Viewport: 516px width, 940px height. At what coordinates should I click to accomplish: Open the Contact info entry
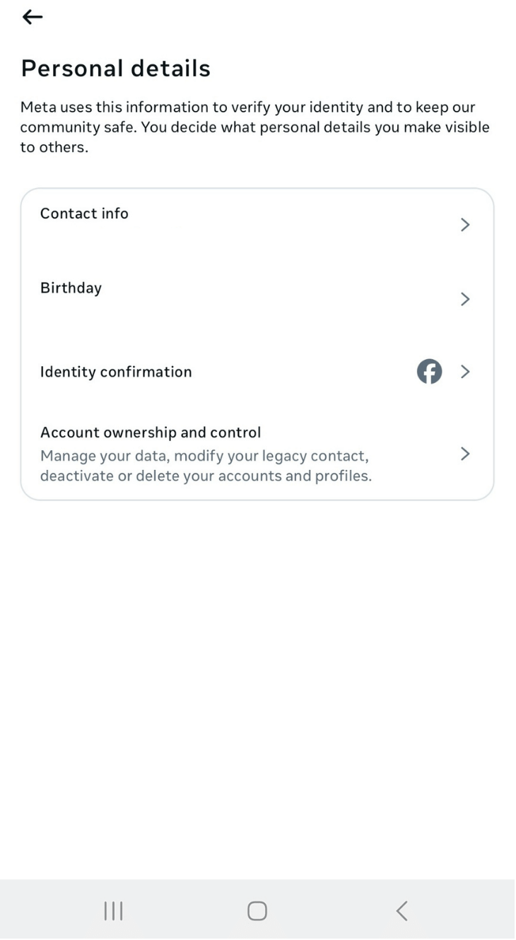point(84,213)
